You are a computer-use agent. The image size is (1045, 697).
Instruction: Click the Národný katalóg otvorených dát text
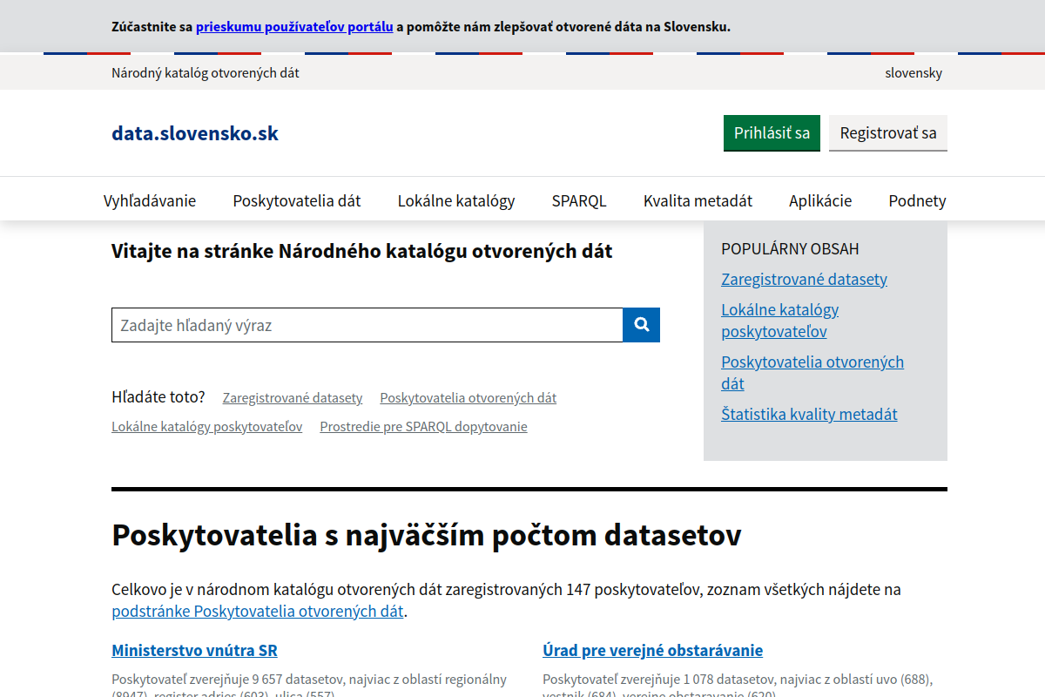206,73
